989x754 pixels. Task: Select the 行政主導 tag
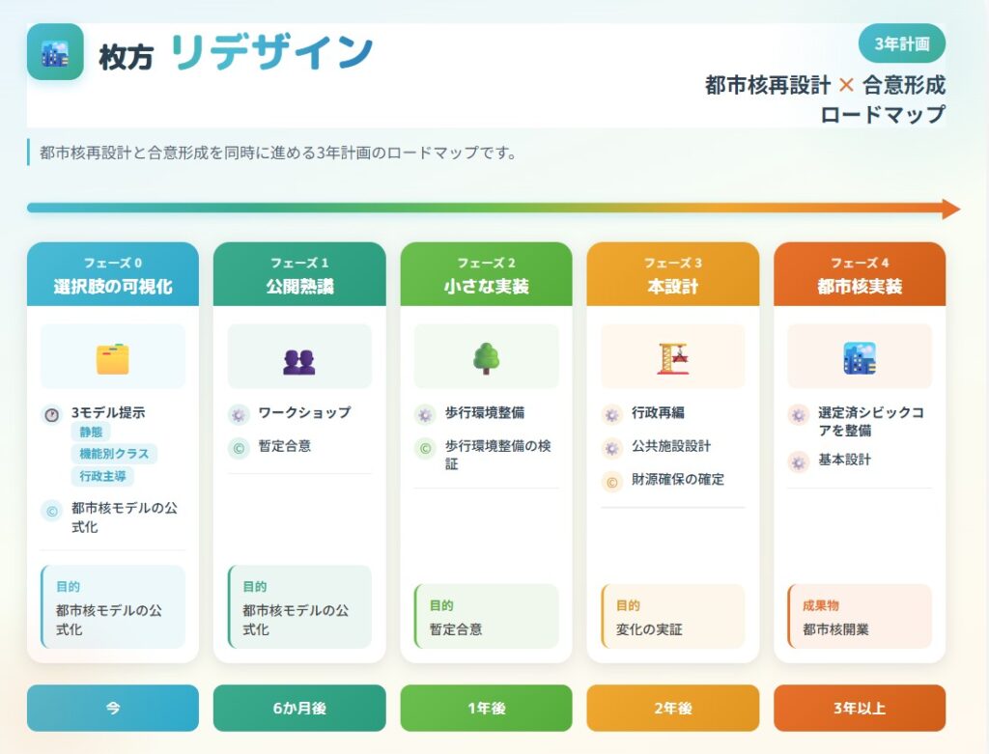[x=102, y=476]
